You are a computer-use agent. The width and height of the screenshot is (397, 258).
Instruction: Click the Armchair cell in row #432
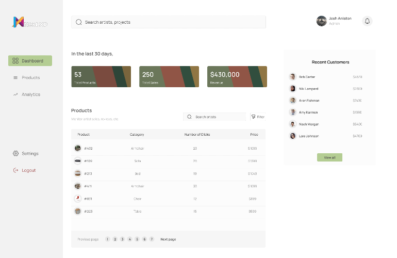(x=138, y=148)
